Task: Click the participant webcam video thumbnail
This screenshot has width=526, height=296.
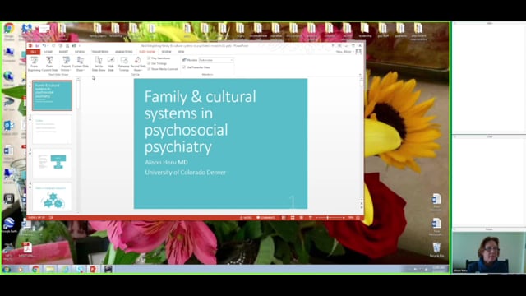Action: point(489,252)
